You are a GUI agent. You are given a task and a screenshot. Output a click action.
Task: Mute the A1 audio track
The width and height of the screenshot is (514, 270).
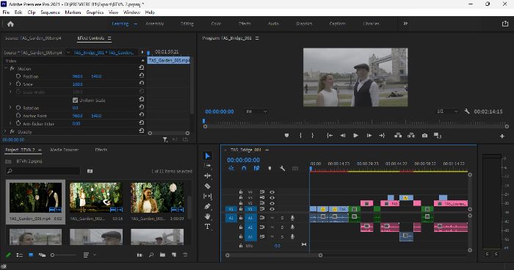tap(272, 218)
